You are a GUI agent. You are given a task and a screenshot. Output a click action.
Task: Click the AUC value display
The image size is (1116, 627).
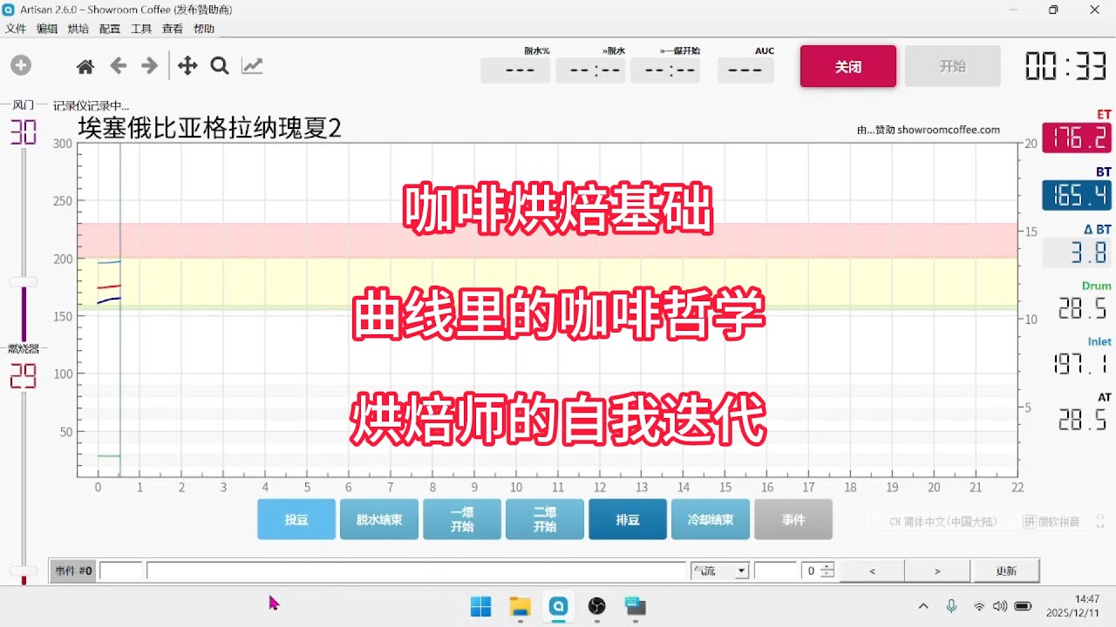coord(745,70)
